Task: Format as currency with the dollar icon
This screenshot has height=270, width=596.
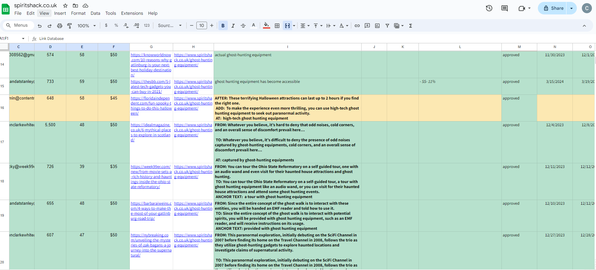Action: pyautogui.click(x=106, y=25)
